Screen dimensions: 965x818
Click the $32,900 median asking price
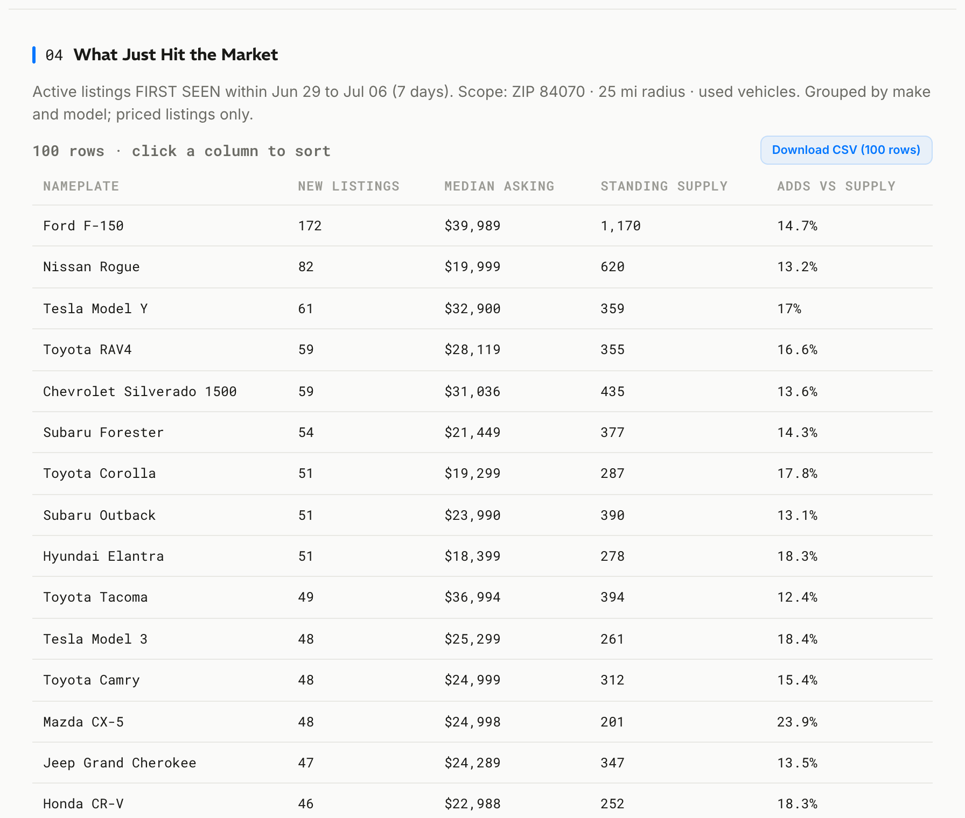472,308
